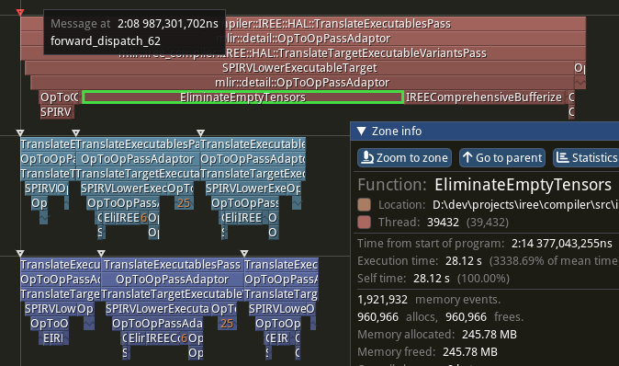Image resolution: width=619 pixels, height=366 pixels.
Task: Select the red TranslateTargetExecutableVariantsPass zone
Action: tap(303, 53)
